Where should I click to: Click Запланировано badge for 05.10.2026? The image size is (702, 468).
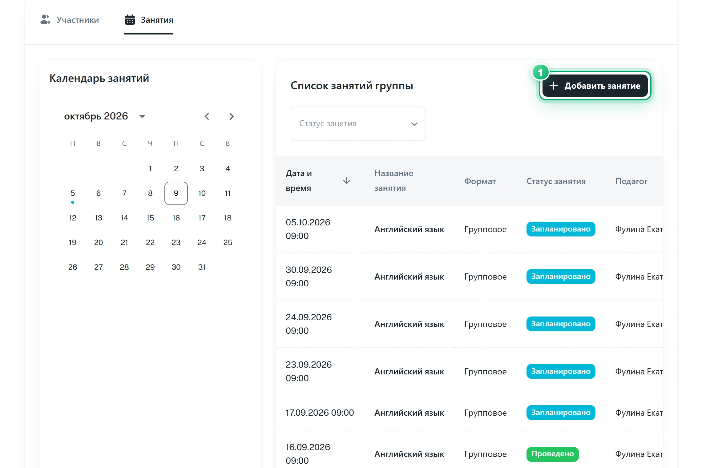coord(561,229)
